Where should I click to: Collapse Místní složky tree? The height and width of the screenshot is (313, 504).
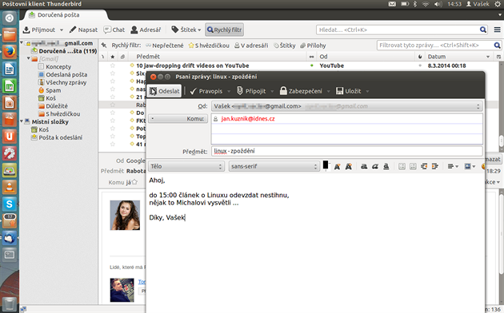click(x=22, y=121)
